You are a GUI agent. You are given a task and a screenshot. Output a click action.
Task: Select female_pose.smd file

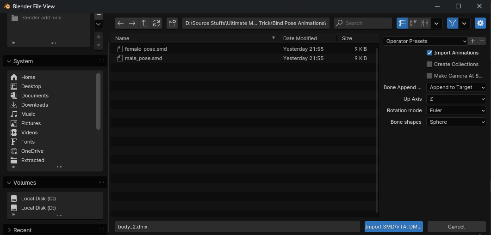(x=242, y=49)
